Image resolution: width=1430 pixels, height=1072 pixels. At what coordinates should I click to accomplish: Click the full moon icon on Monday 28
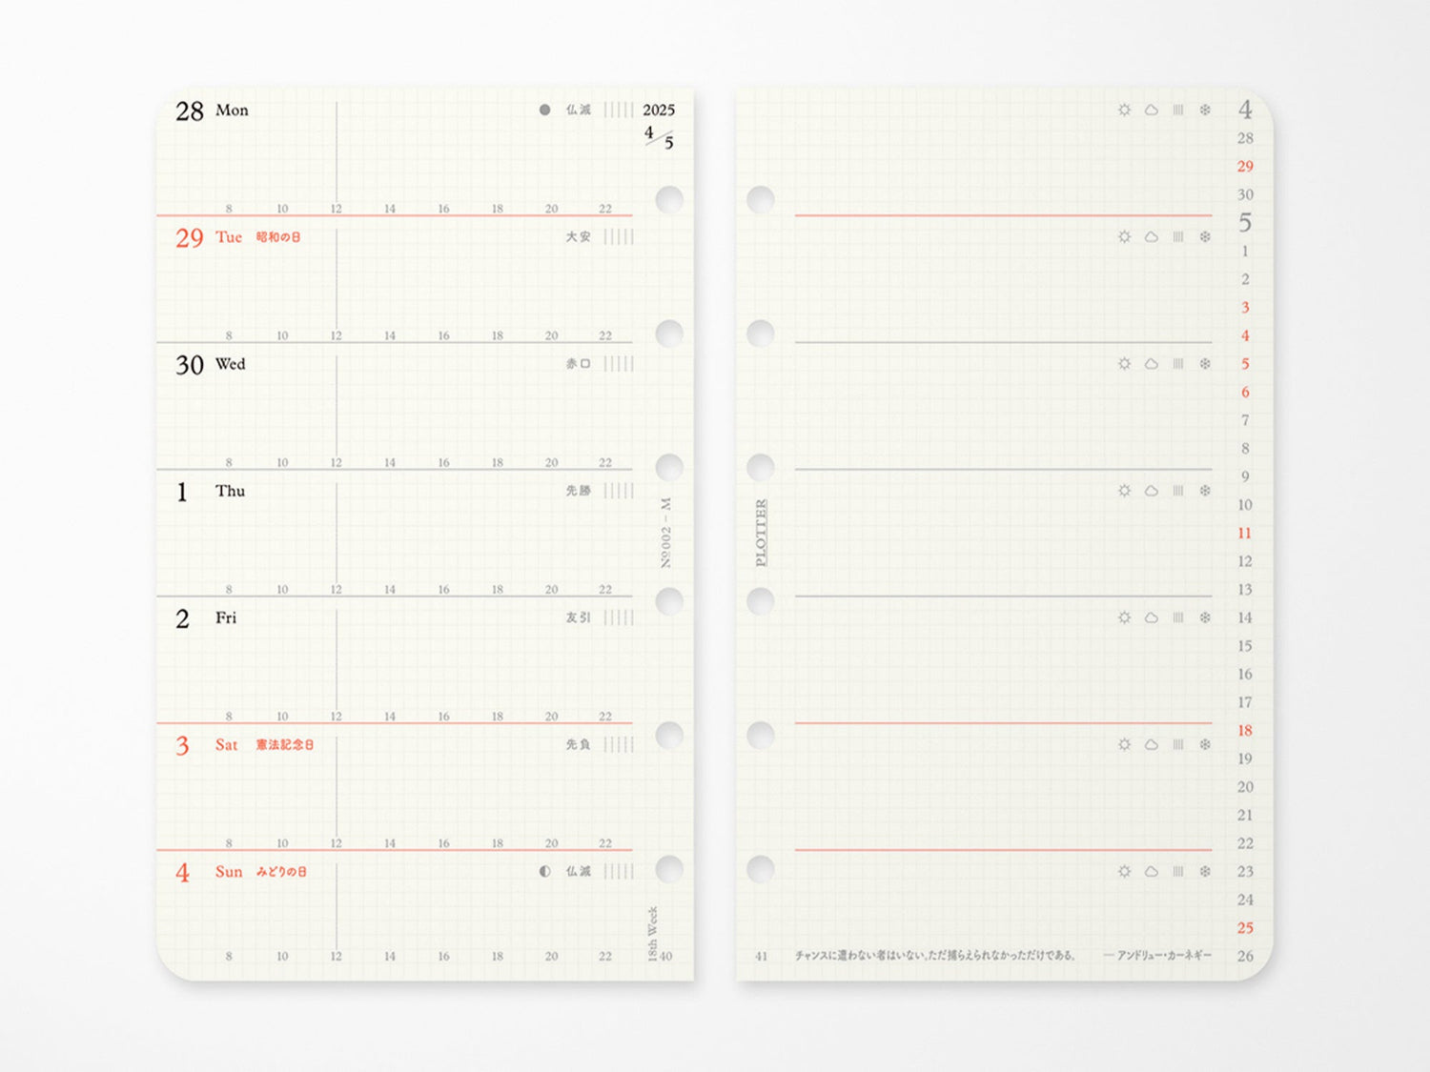click(x=544, y=110)
